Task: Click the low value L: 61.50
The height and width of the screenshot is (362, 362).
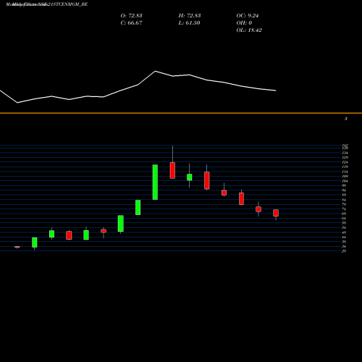Action: [189, 23]
